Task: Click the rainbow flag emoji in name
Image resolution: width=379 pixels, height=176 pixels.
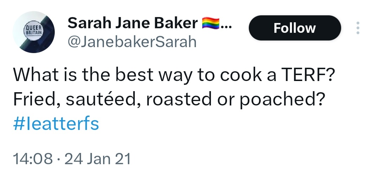Action: coord(211,23)
